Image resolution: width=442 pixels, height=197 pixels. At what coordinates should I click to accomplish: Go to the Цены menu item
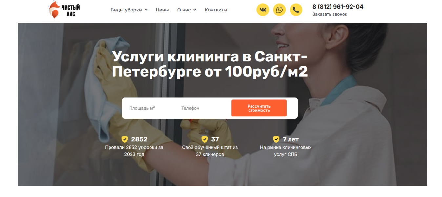click(162, 10)
